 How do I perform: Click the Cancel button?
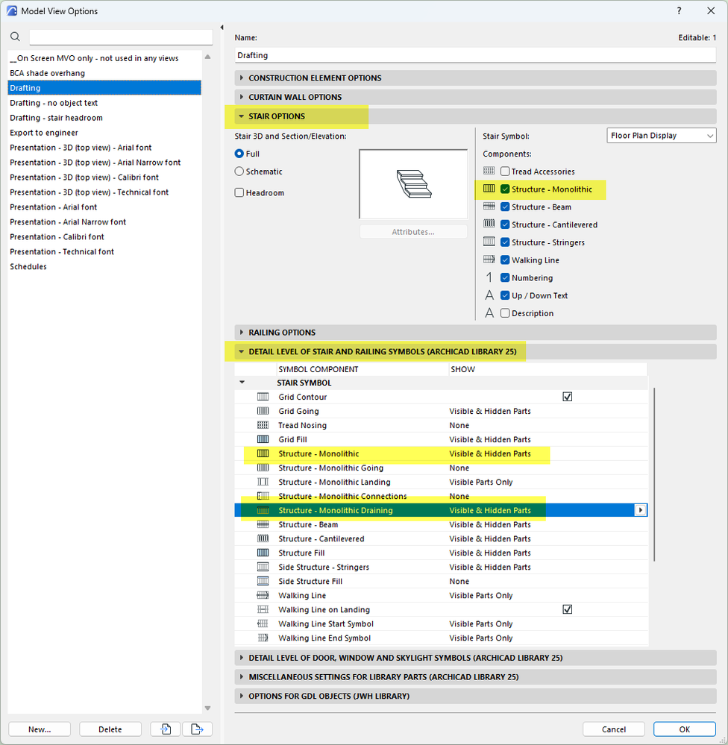[613, 729]
